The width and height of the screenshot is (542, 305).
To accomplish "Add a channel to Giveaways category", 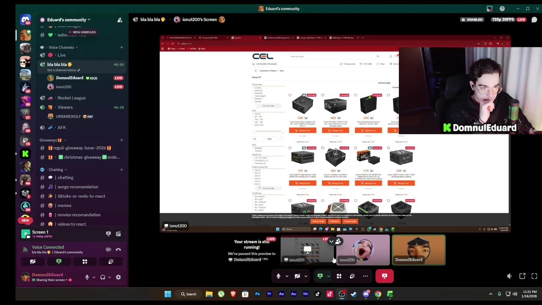I will [122, 140].
